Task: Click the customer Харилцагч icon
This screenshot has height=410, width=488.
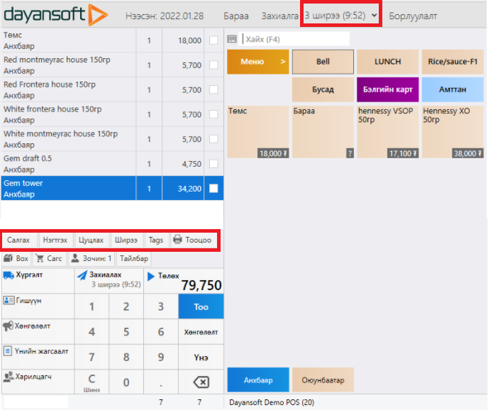Action: (9, 376)
